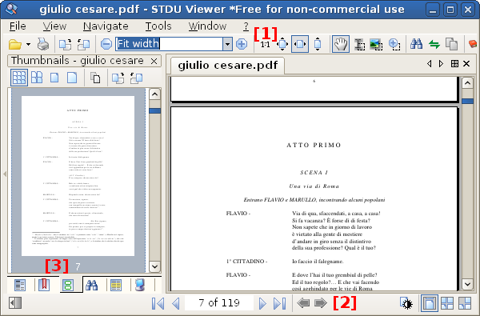The width and height of the screenshot is (480, 316).
Task: Select the text selection tool
Action: coord(359,44)
